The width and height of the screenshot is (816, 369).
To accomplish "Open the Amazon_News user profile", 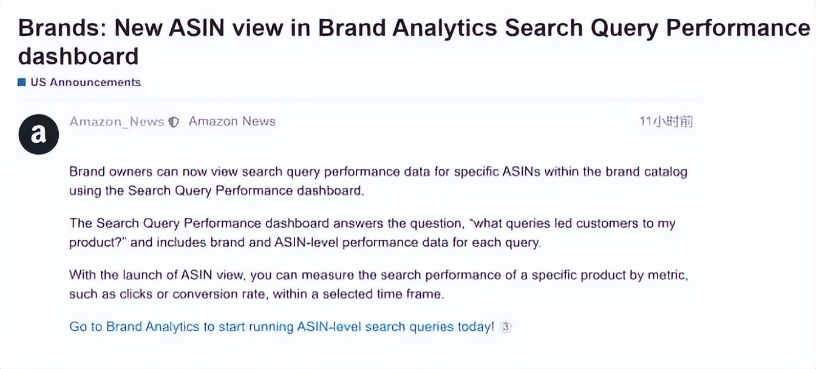I will click(117, 121).
